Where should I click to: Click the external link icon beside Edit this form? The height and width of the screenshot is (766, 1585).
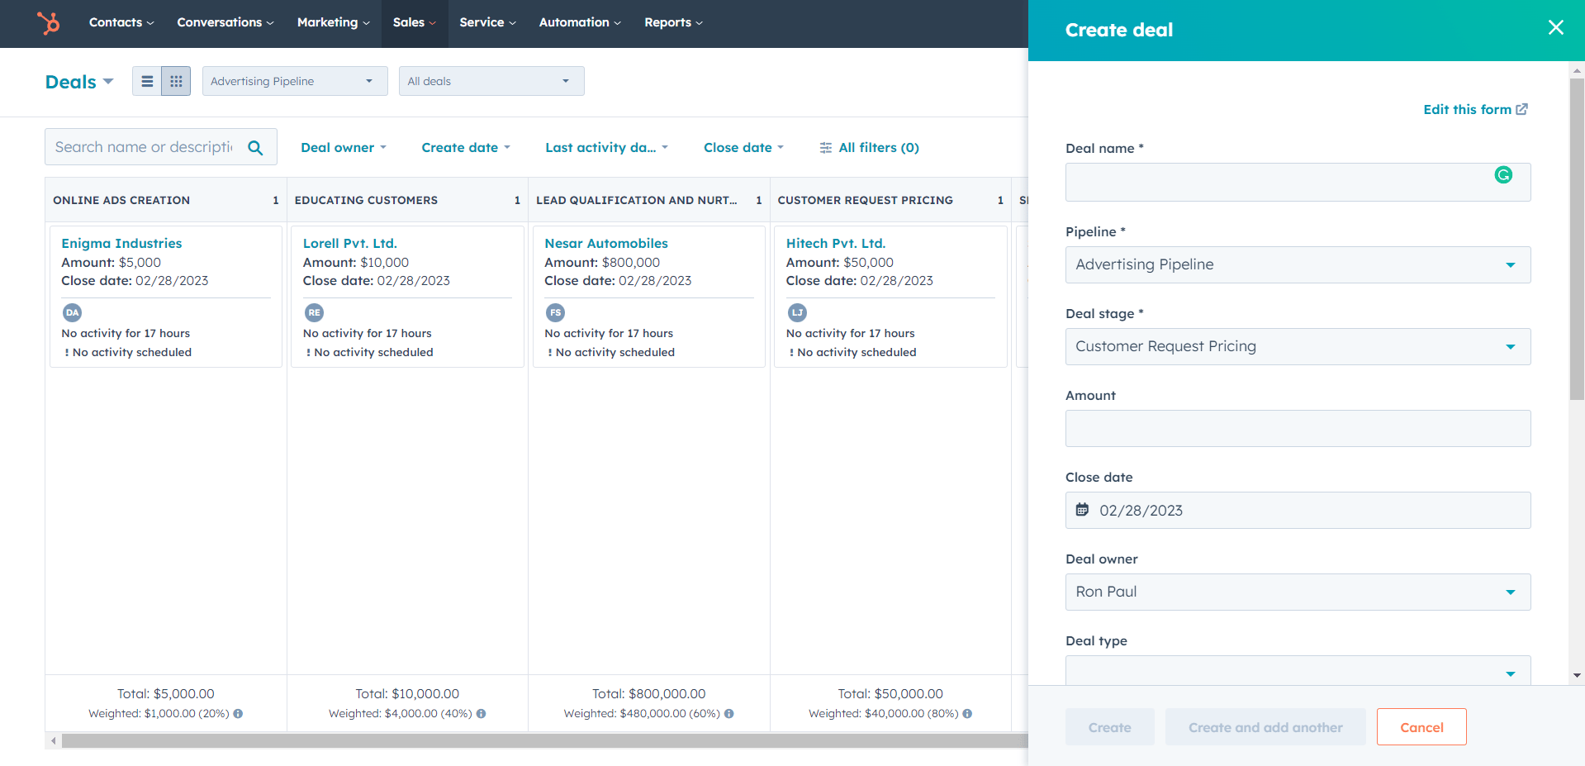(x=1521, y=109)
